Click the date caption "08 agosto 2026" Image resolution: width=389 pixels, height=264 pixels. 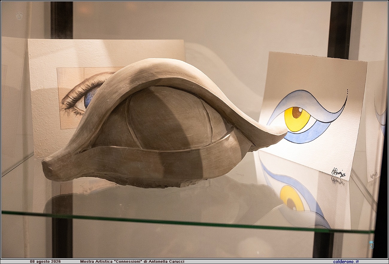pos(45,262)
